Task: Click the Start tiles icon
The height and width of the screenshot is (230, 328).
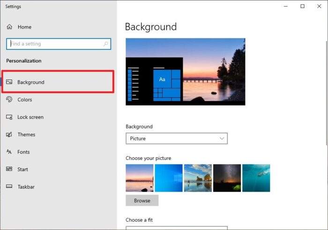Action: click(x=9, y=169)
